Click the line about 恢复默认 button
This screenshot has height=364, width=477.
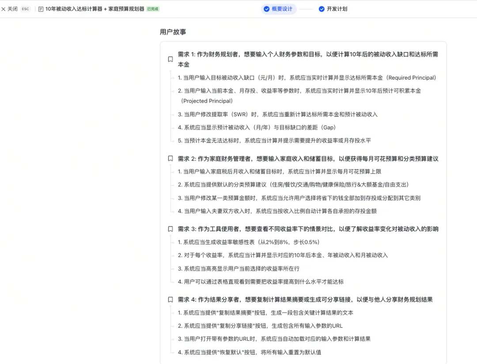pos(250,353)
